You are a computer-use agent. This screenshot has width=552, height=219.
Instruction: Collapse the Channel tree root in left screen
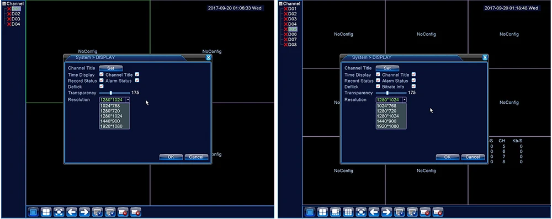tap(4, 3)
